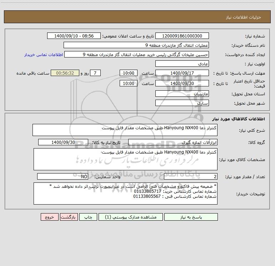The image size is (275, 266).
Task: Open 'مشاهده مدارک پیوستی (1)' attachments
Action: (131, 217)
